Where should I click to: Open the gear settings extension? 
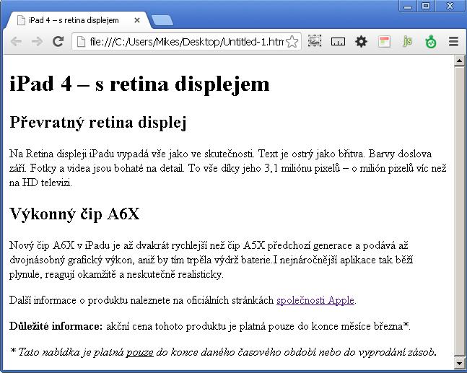pyautogui.click(x=361, y=42)
